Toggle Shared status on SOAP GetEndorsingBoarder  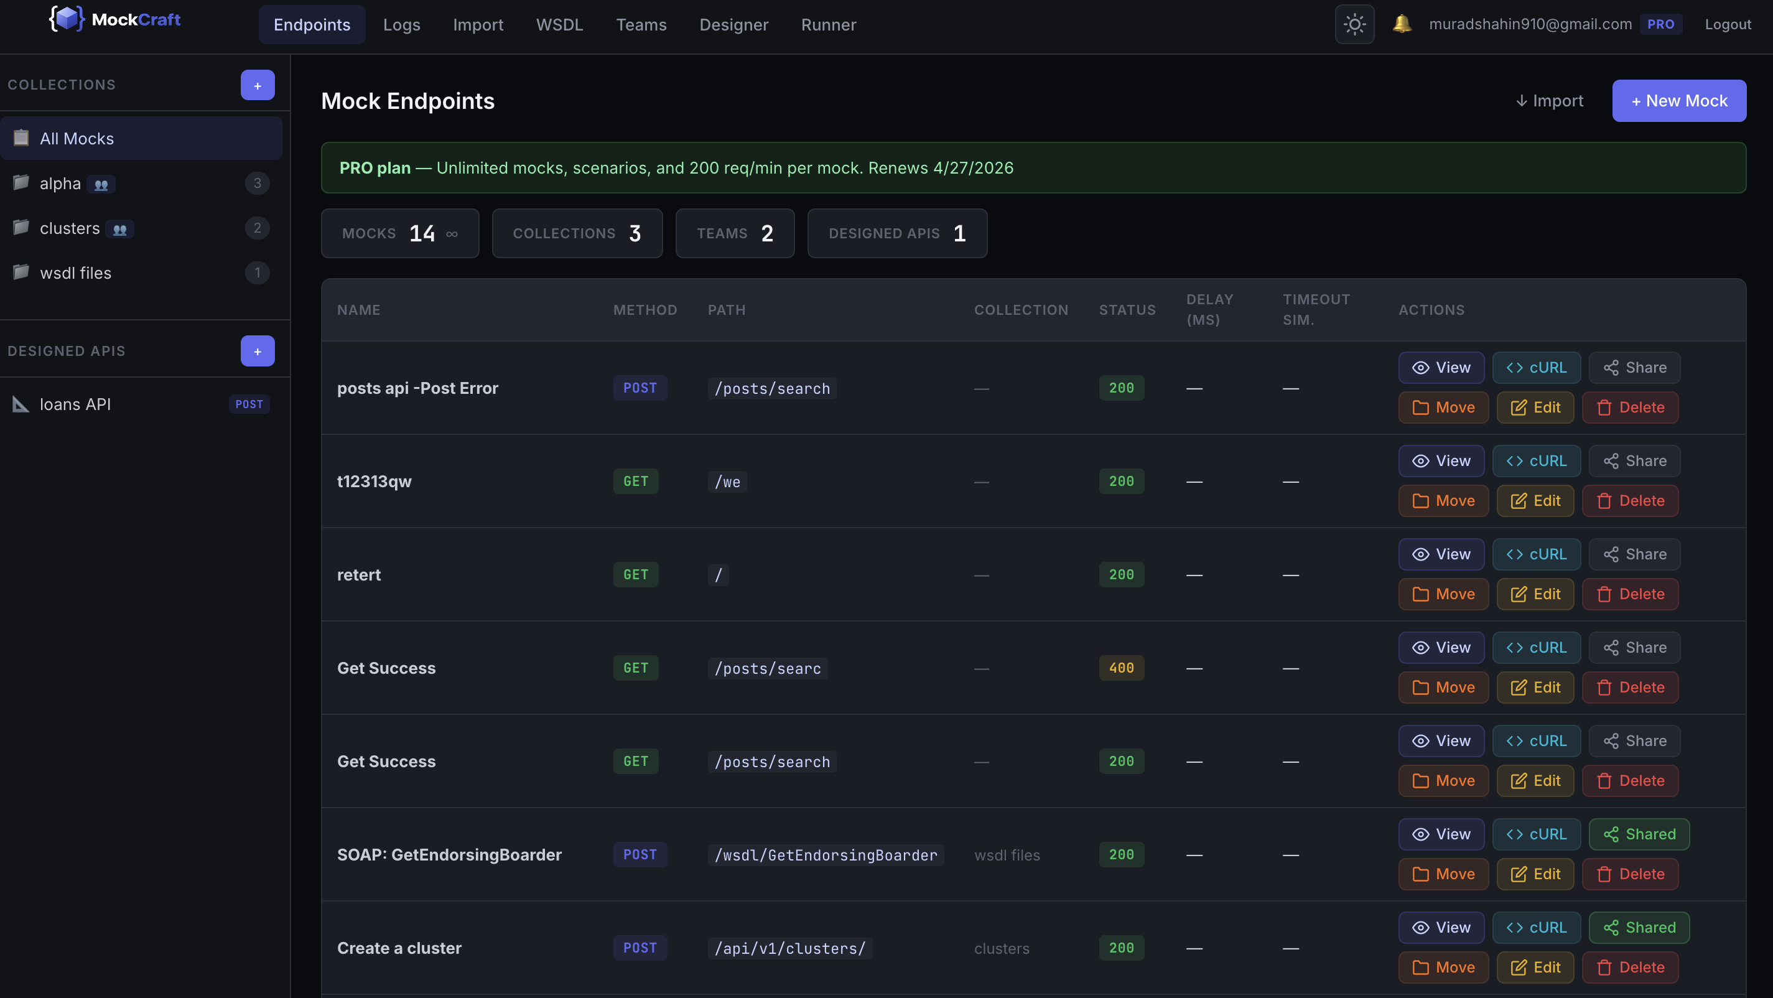pyautogui.click(x=1638, y=834)
